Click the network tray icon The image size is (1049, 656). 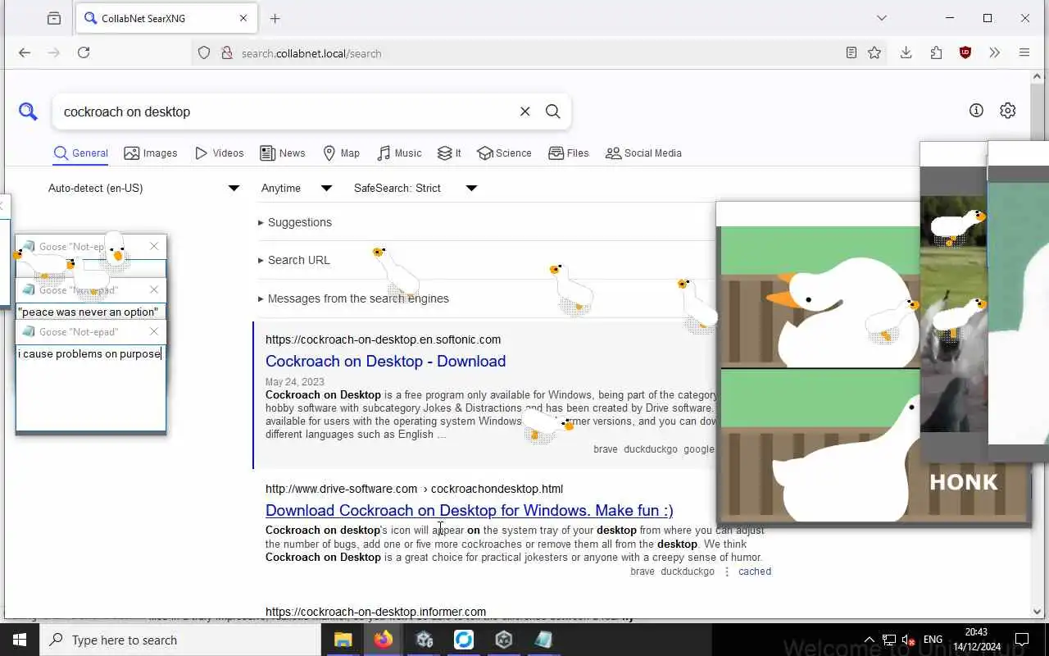889,640
